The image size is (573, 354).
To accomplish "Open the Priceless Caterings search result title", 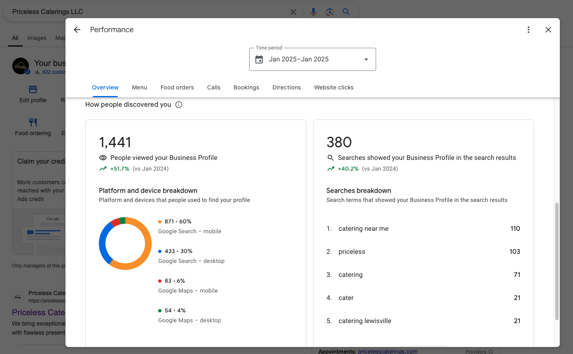I will pyautogui.click(x=38, y=312).
